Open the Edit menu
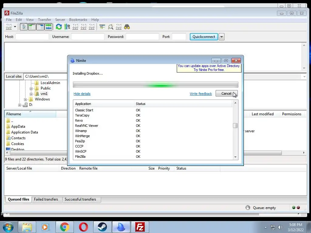 pos(19,20)
